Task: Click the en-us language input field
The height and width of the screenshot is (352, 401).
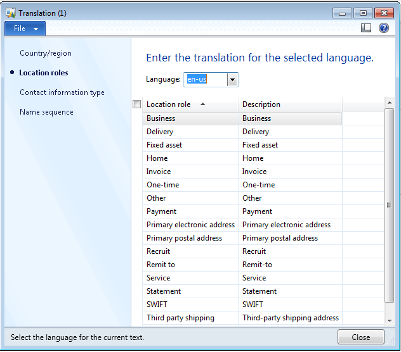Action: [206, 80]
